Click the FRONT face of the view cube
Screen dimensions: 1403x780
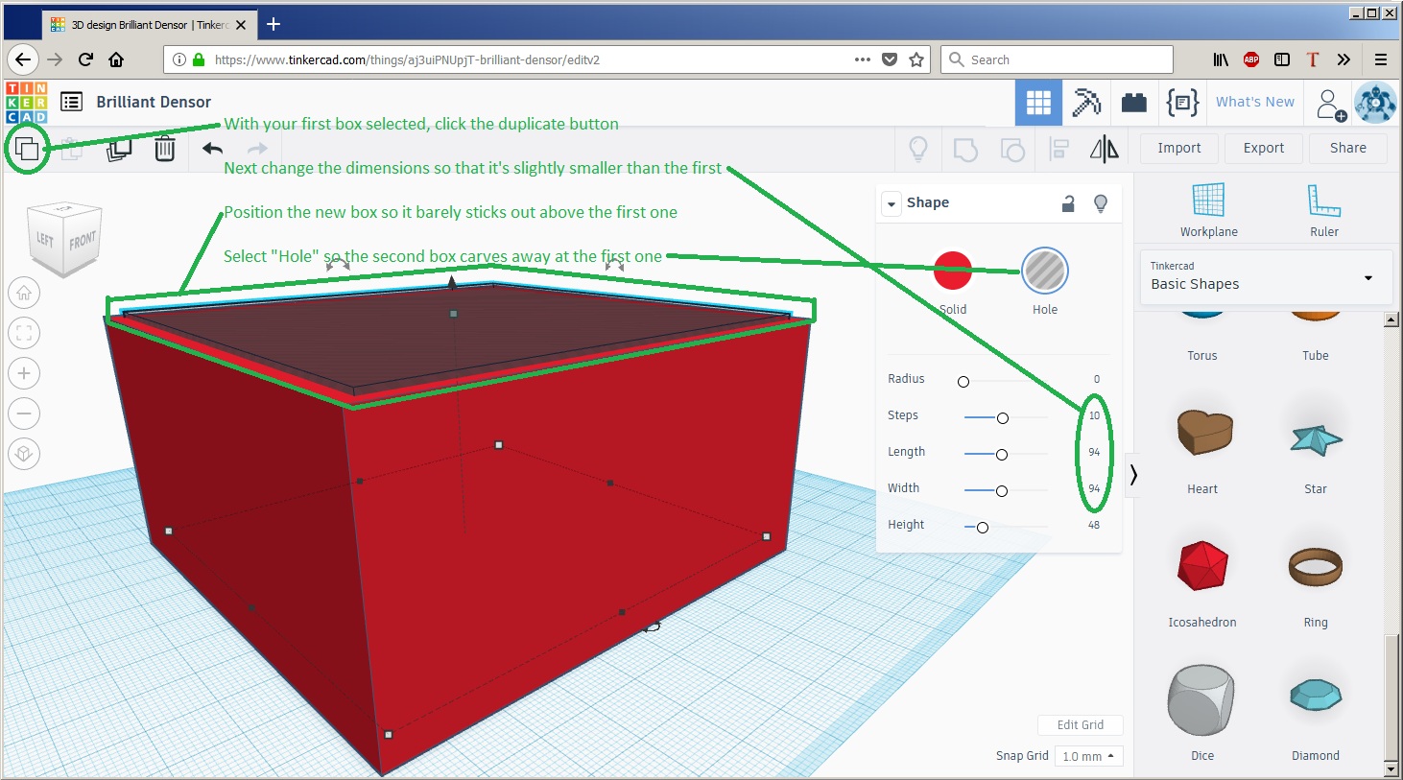83,241
